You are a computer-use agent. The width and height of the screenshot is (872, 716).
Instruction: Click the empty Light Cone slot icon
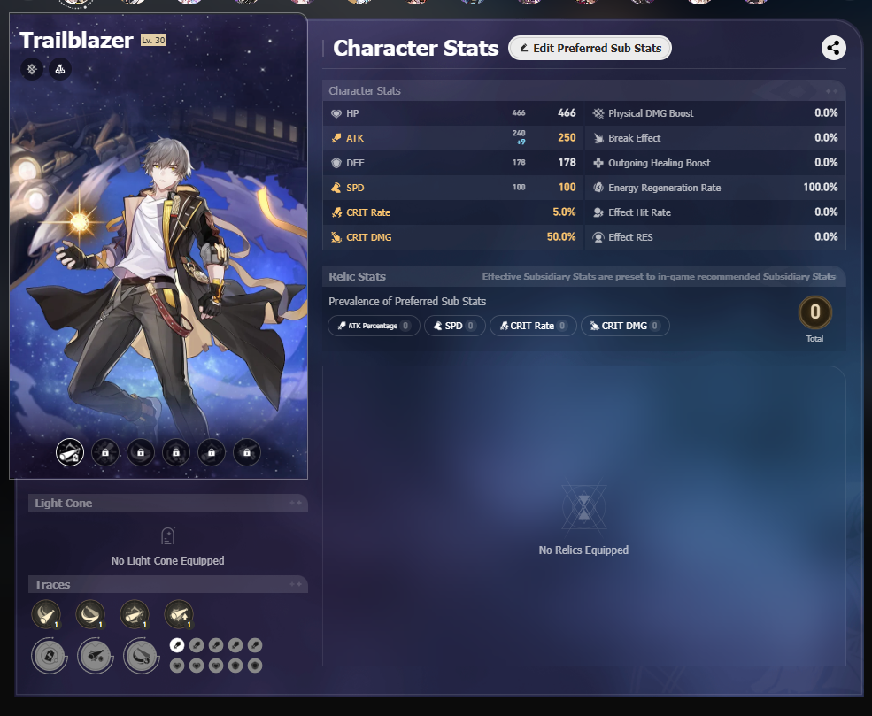tap(167, 536)
